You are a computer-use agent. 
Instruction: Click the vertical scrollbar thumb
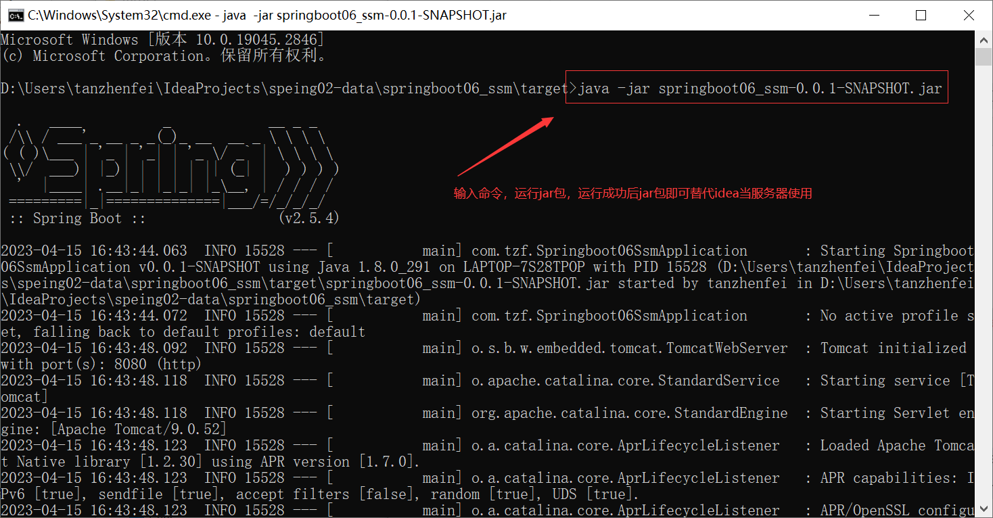(984, 55)
